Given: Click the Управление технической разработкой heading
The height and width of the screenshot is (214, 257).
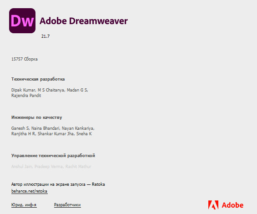Looking at the screenshot, I should coord(53,156).
